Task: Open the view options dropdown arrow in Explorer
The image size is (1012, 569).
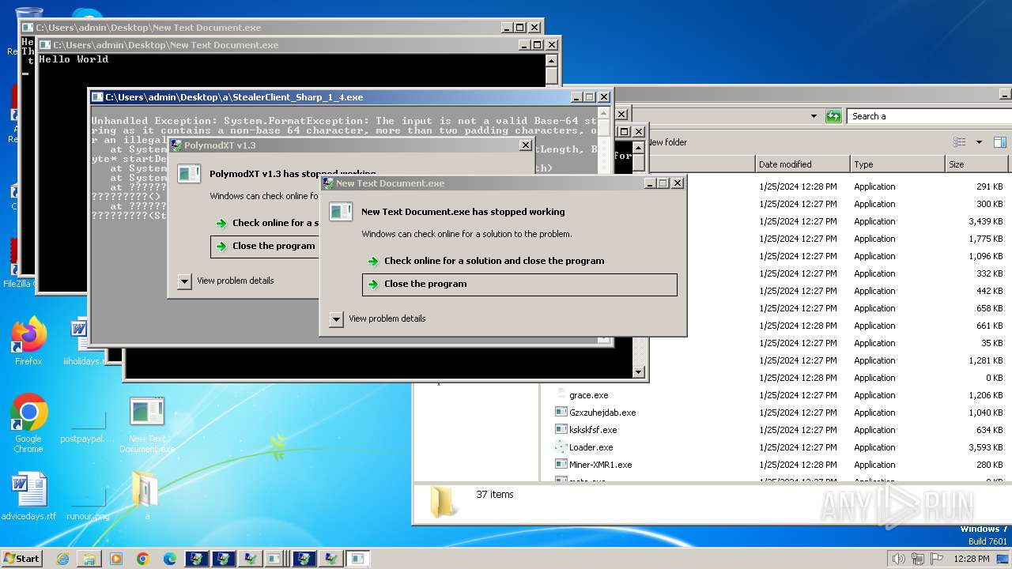Action: click(x=979, y=142)
